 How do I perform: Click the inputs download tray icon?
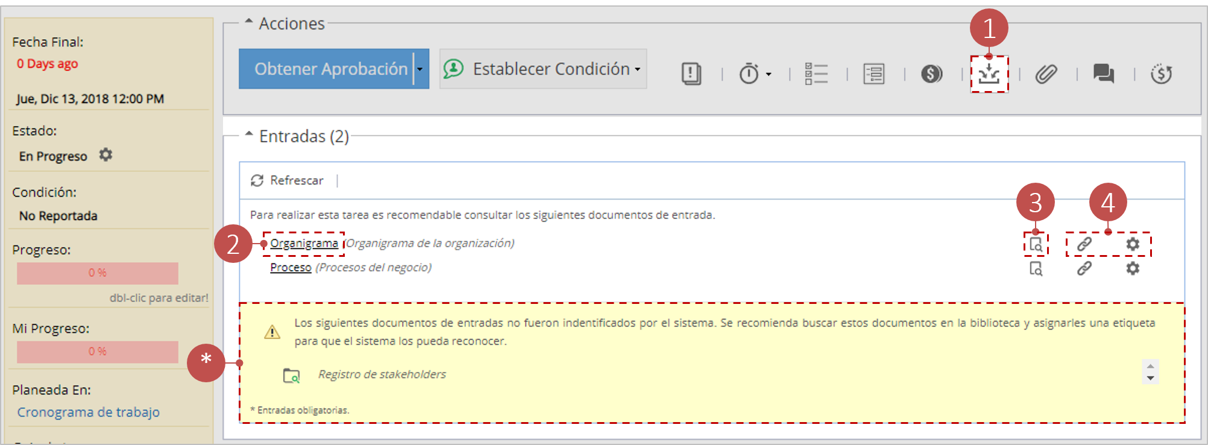989,74
